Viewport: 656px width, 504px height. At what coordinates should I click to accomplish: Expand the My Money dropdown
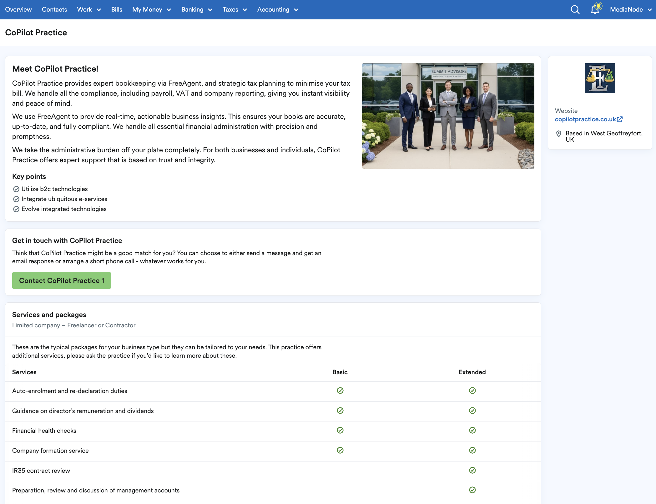pyautogui.click(x=152, y=10)
